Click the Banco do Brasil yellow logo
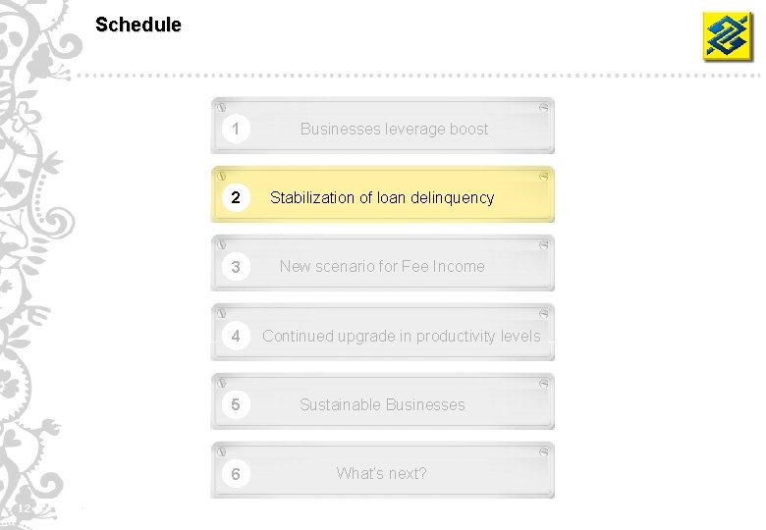Screen dimensions: 766x530 728,36
